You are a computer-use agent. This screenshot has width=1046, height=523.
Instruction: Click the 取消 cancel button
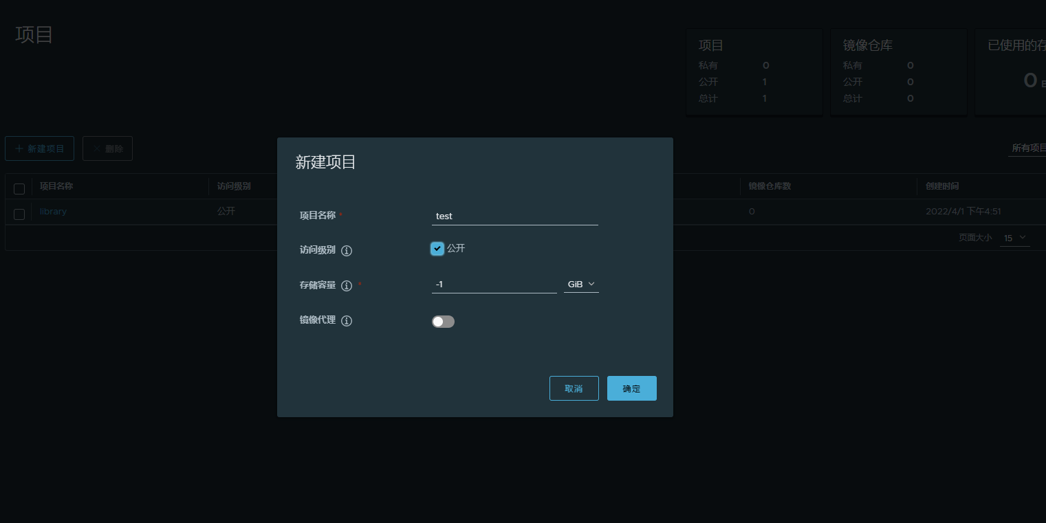[x=574, y=388]
